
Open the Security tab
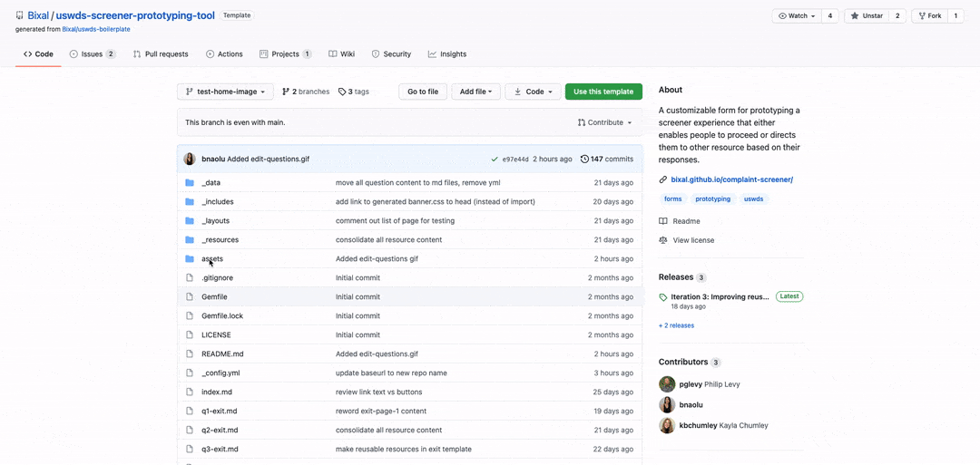[x=391, y=54]
